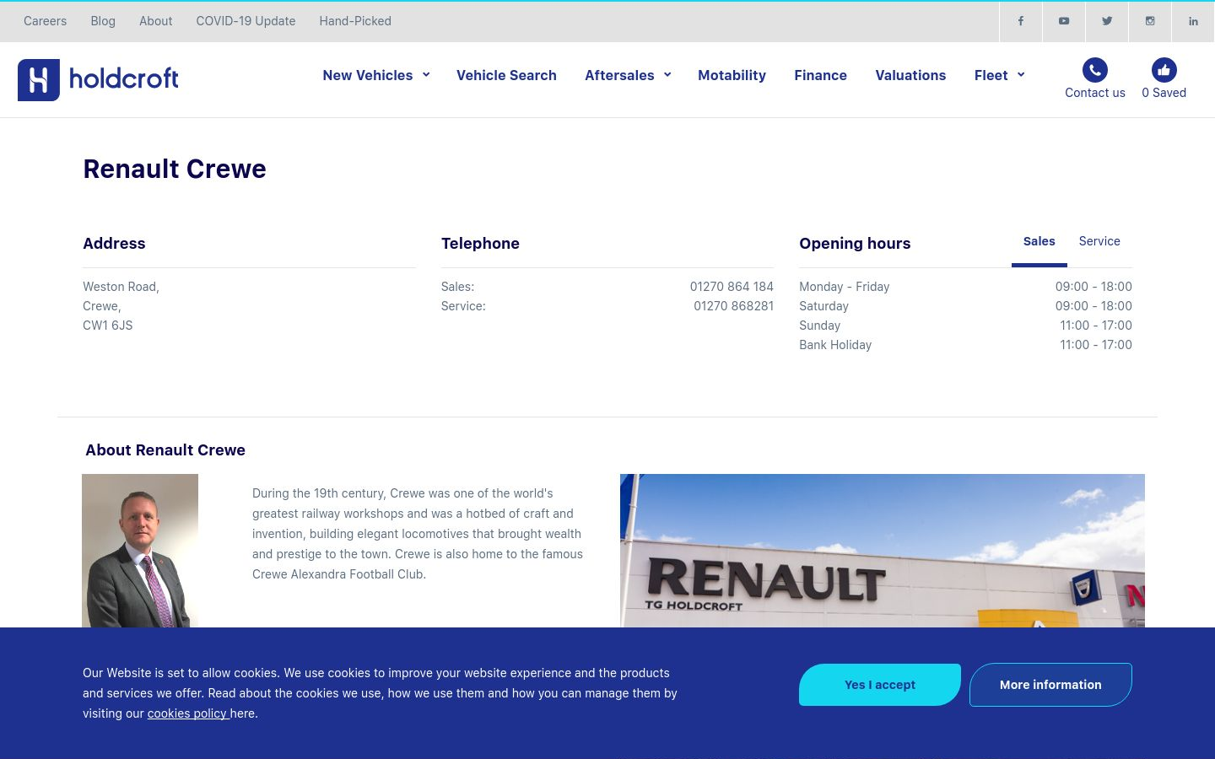Switch to the Sales opening hours tab
Screen dimensions: 1215x759
tap(1039, 241)
